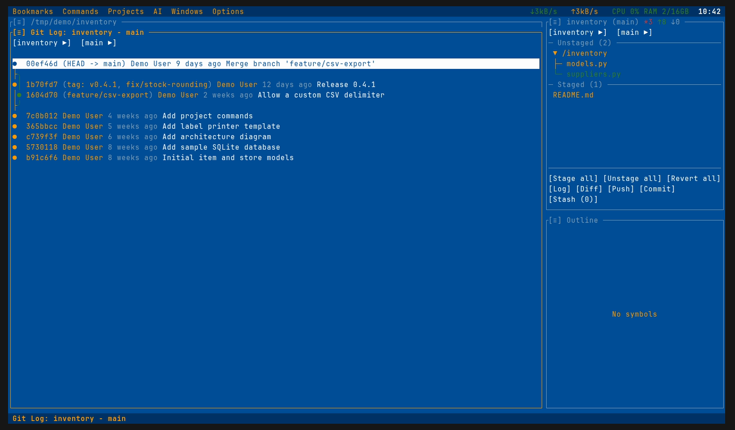Click the status bar Git Log: inventory - main
Screen dimensions: 735x430
point(69,419)
